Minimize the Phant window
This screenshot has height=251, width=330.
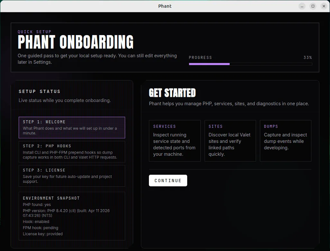pyautogui.click(x=302, y=6)
